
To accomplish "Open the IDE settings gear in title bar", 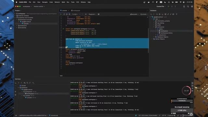I will [192, 6].
